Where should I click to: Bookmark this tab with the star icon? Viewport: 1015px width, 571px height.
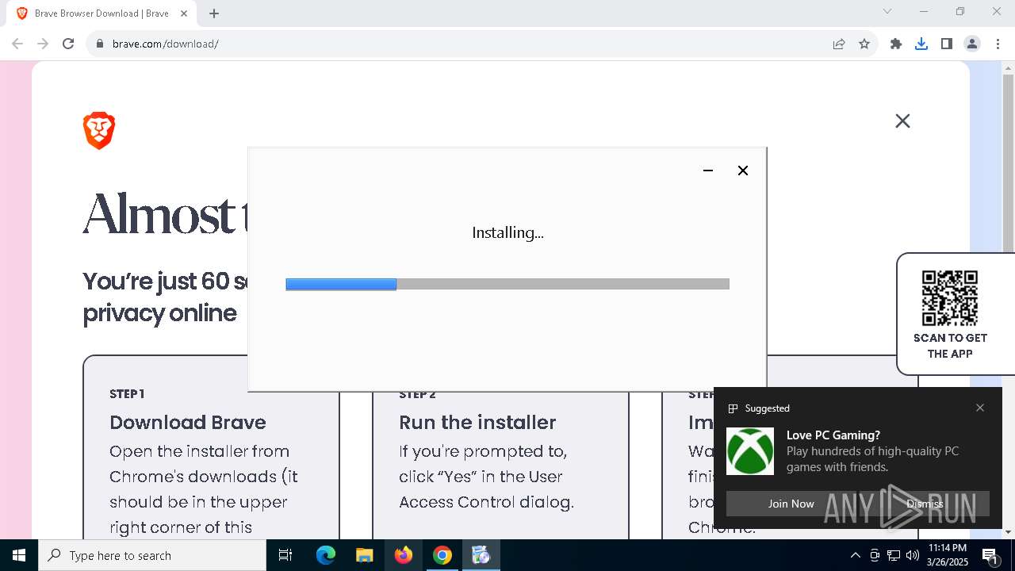[864, 44]
